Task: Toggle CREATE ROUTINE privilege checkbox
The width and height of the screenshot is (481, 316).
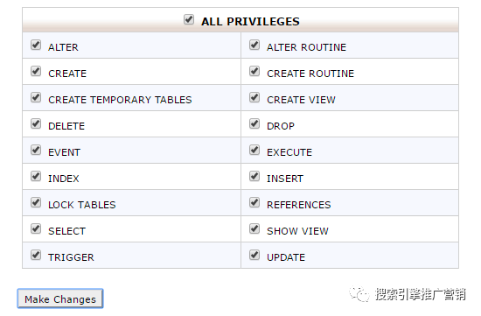Action: point(254,71)
